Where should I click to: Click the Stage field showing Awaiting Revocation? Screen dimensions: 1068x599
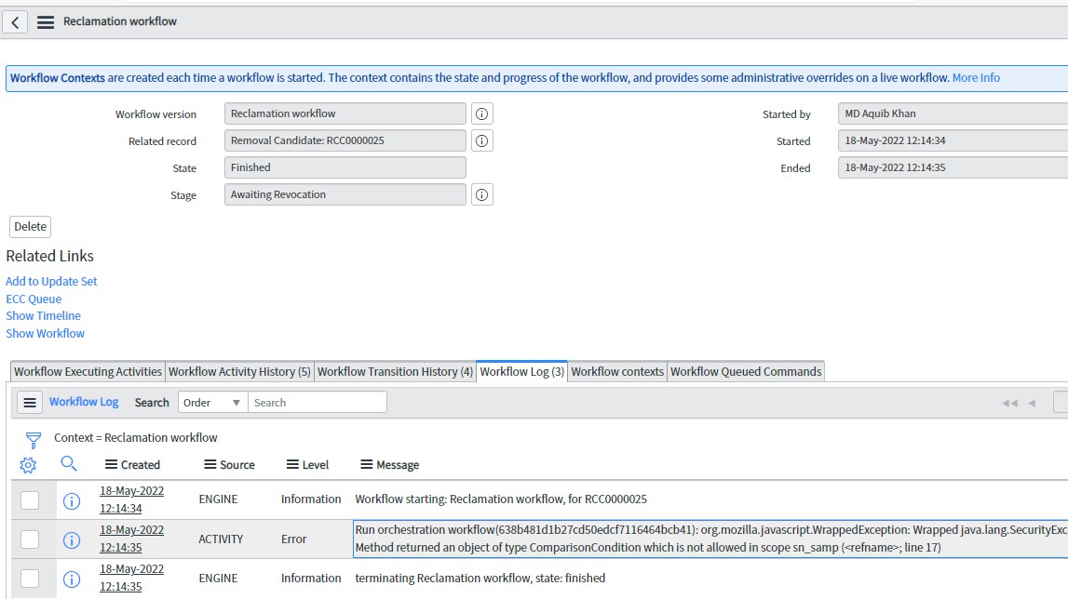(x=345, y=194)
